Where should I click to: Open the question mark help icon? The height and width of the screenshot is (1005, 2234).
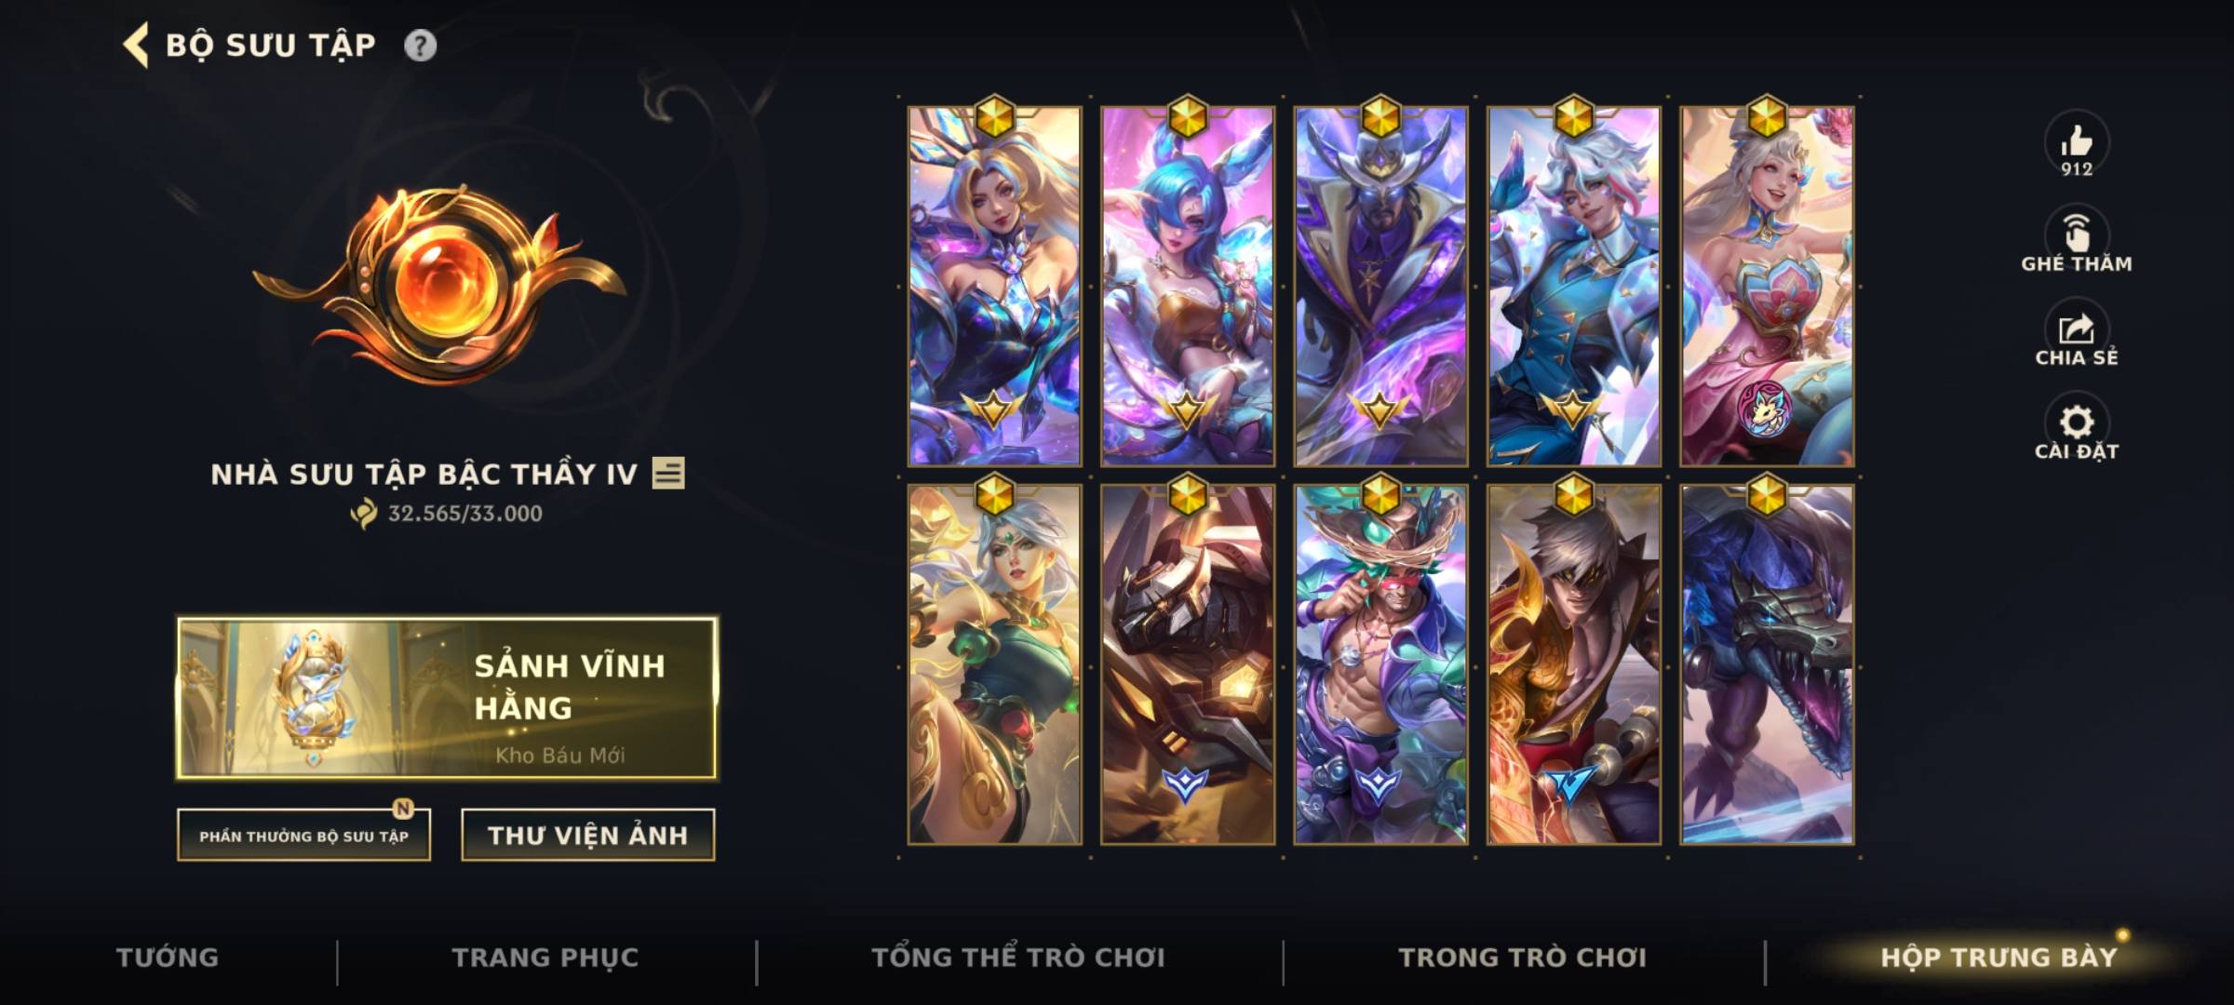click(x=420, y=46)
